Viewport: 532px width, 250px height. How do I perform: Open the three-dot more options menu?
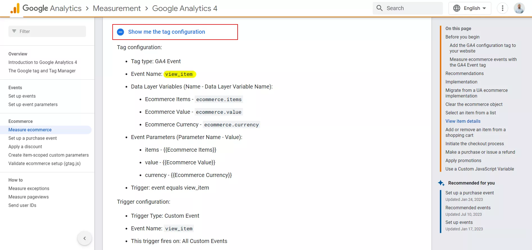503,8
